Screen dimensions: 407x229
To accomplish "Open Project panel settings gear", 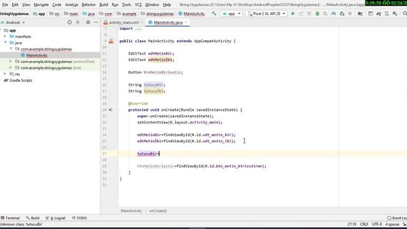I will (x=88, y=22).
